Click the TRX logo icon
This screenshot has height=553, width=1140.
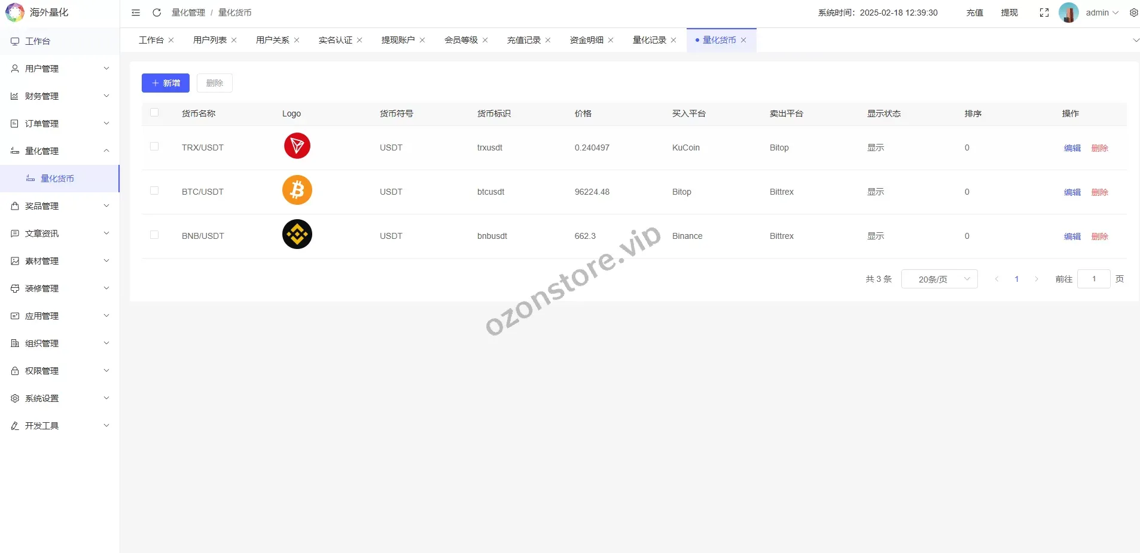297,146
